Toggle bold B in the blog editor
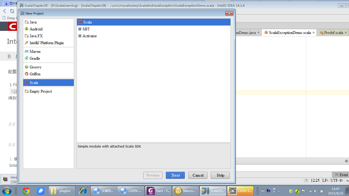 tap(9, 56)
